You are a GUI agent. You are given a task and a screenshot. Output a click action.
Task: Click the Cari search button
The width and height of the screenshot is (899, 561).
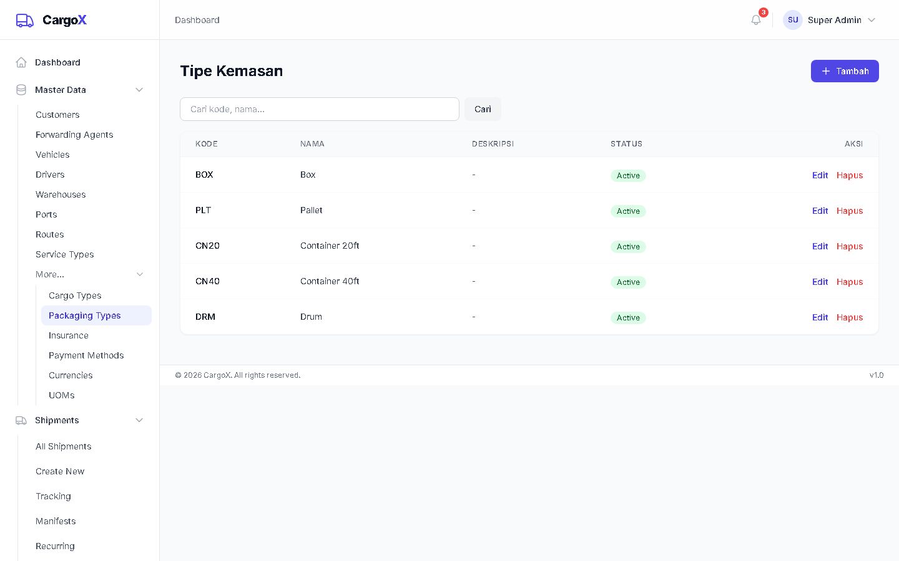click(x=483, y=109)
